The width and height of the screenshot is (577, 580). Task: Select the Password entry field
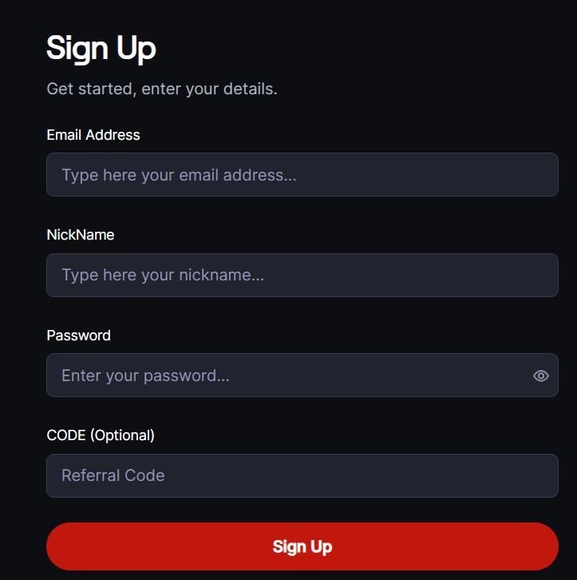[x=302, y=375]
